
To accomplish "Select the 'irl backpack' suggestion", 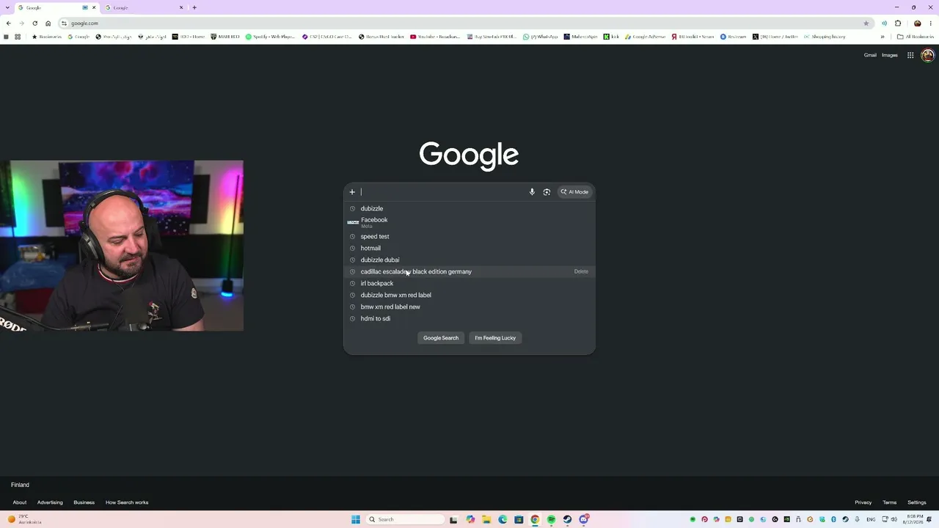I will point(469,283).
